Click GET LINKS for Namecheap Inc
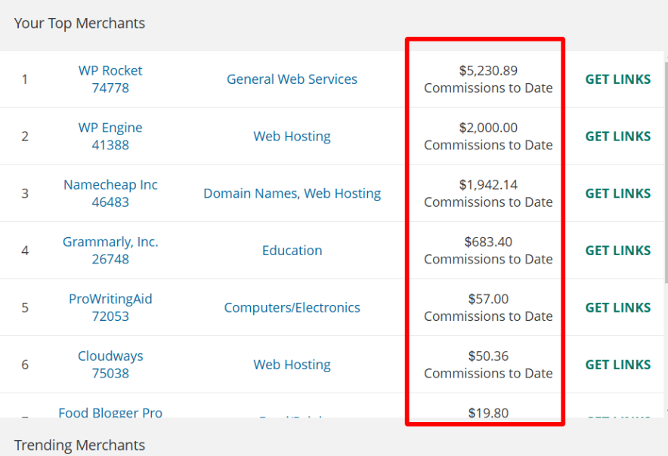This screenshot has height=456, width=668. pos(617,193)
